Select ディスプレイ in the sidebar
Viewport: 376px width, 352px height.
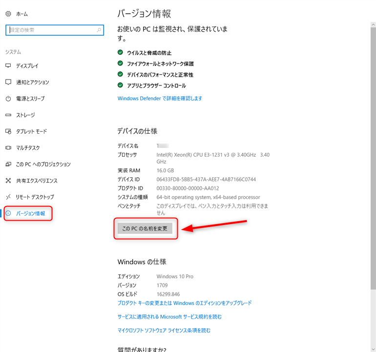click(x=27, y=66)
